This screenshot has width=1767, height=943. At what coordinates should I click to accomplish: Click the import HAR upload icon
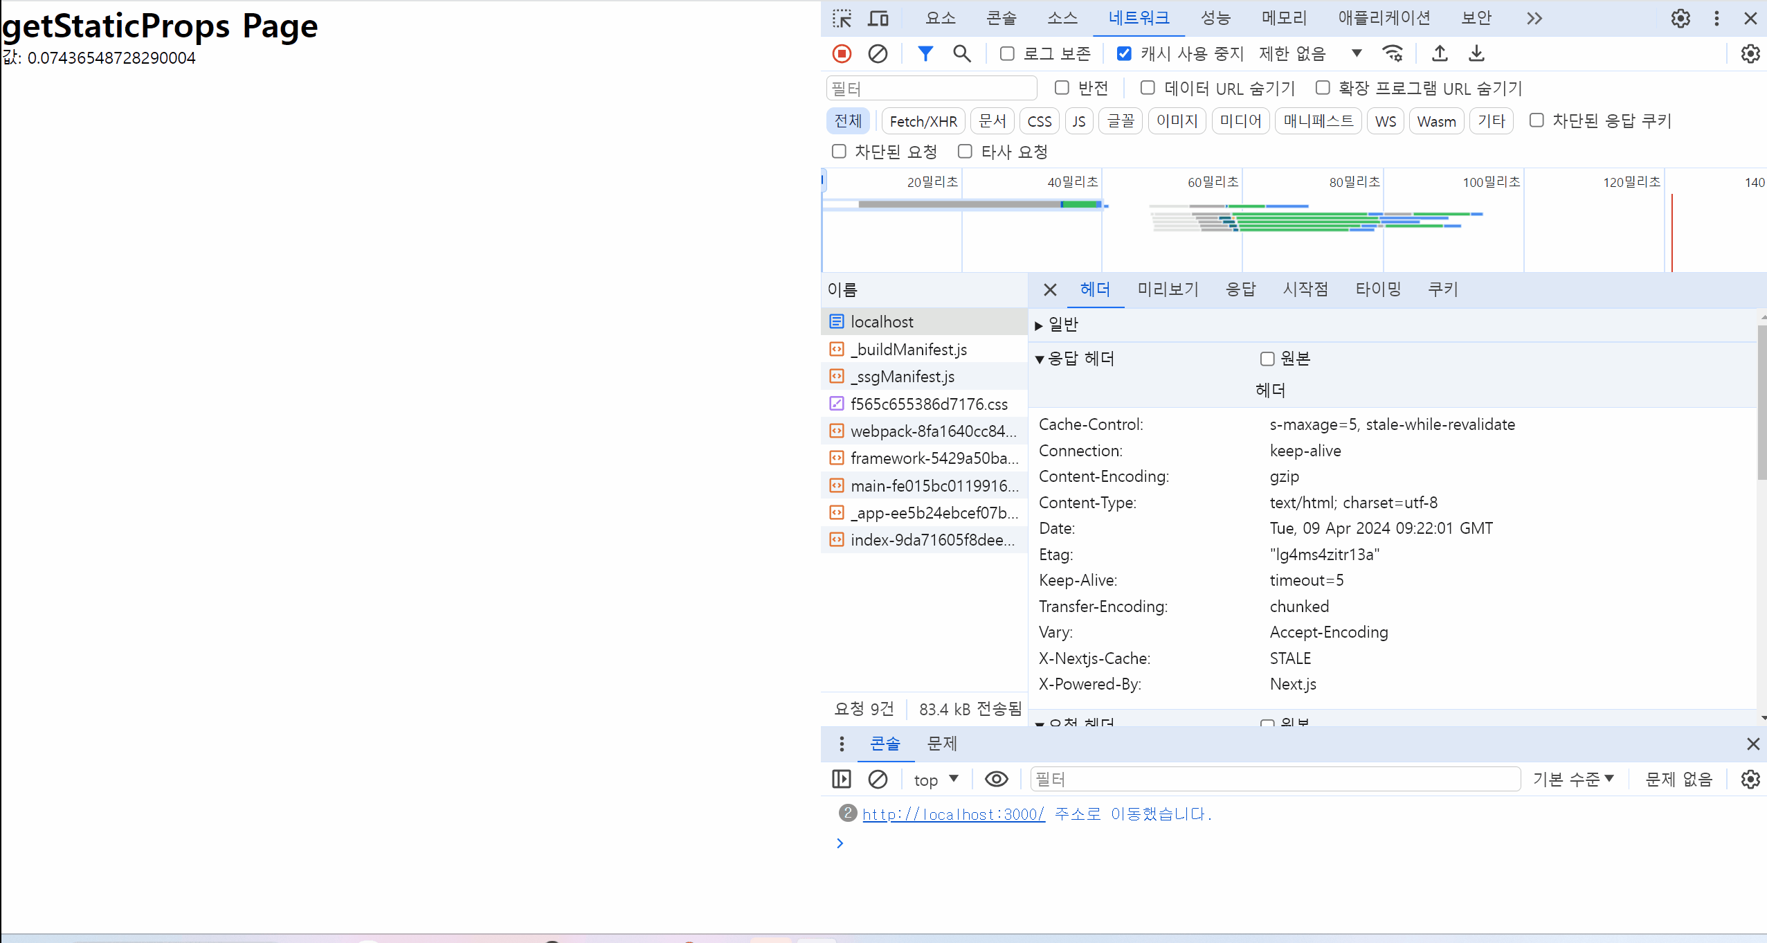(1440, 53)
